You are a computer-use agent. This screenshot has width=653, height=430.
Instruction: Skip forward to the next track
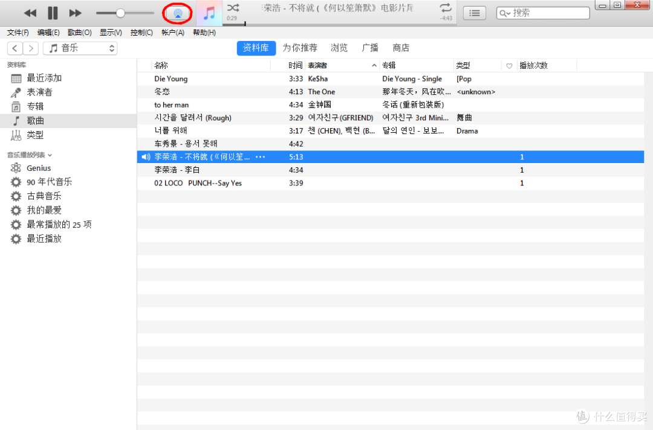coord(76,13)
